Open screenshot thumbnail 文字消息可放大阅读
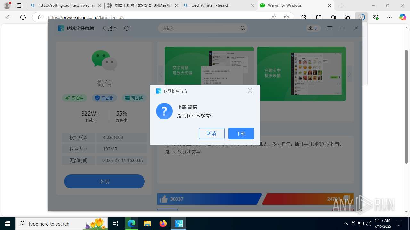The width and height of the screenshot is (410, 230). pyautogui.click(x=209, y=74)
